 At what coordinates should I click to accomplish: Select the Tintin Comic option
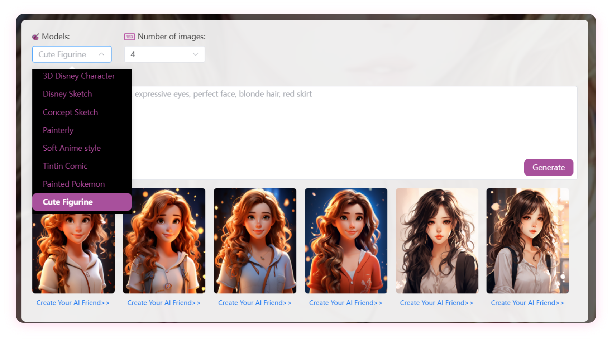click(65, 166)
